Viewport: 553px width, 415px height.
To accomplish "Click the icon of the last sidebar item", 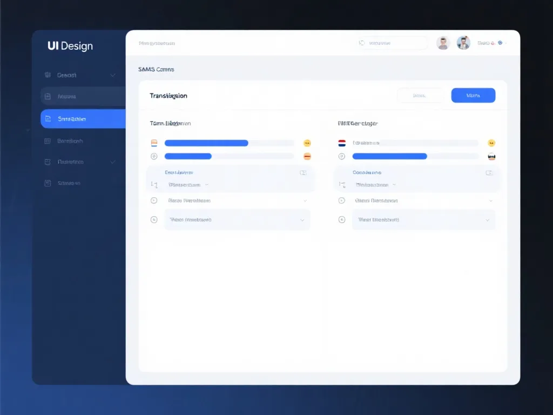I will pyautogui.click(x=48, y=183).
